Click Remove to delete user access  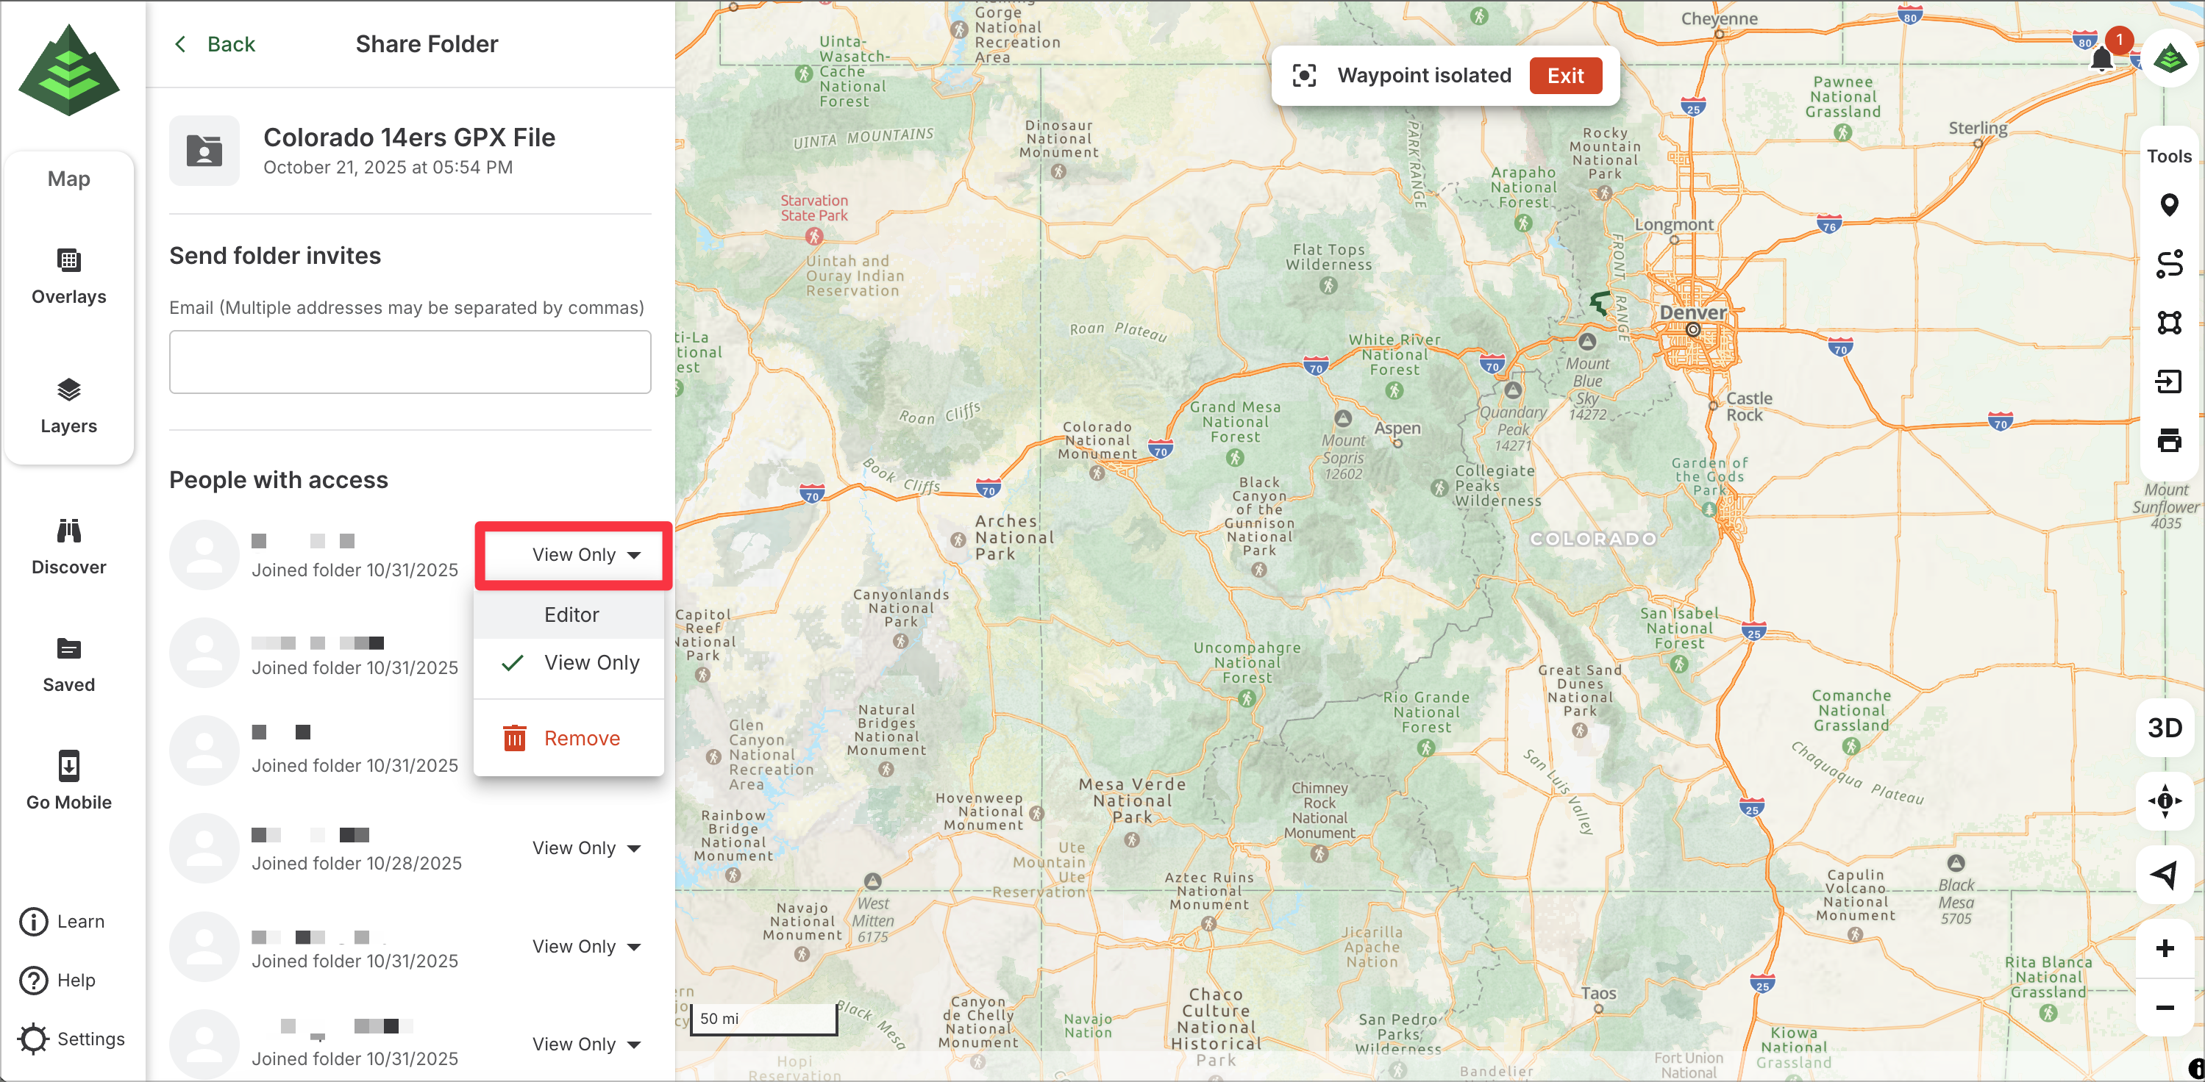click(581, 738)
